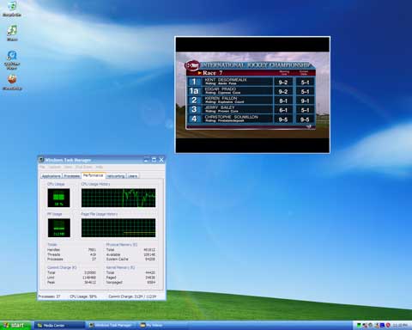This screenshot has height=330, width=412.
Task: Click the CPU Usage History graph
Action: [118, 198]
